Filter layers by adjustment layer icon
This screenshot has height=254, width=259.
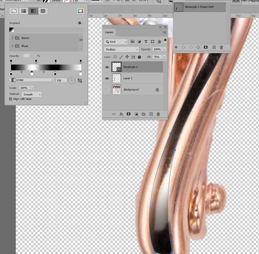coord(139,42)
